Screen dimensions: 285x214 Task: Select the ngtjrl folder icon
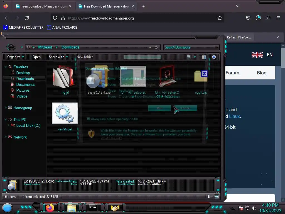click(x=63, y=76)
